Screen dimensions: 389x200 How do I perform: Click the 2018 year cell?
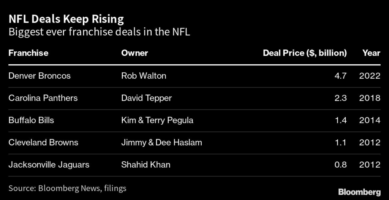[x=370, y=98]
